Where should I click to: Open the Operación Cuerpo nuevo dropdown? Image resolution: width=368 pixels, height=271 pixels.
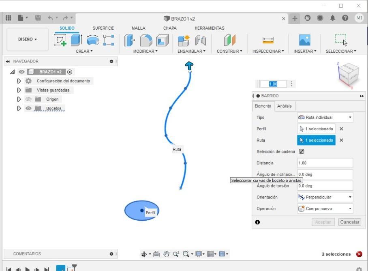click(325, 209)
